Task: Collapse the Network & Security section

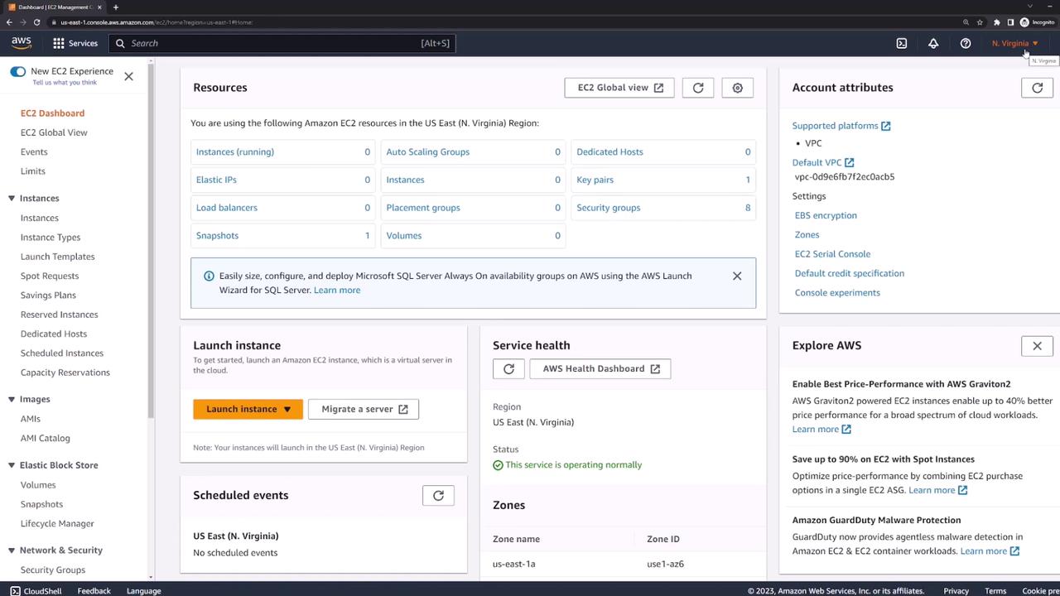Action: [12, 550]
